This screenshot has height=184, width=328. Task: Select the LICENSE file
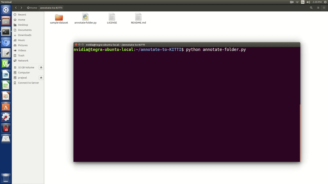(x=112, y=19)
